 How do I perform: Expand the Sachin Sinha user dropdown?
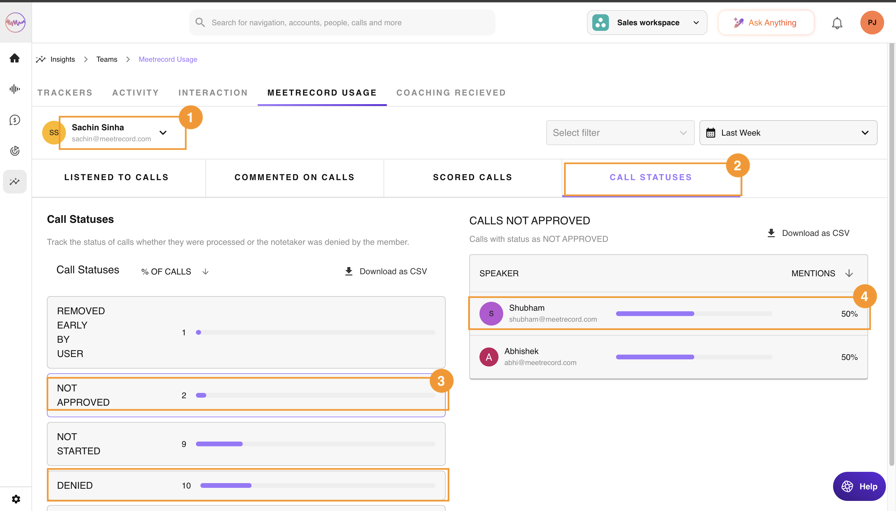[163, 133]
